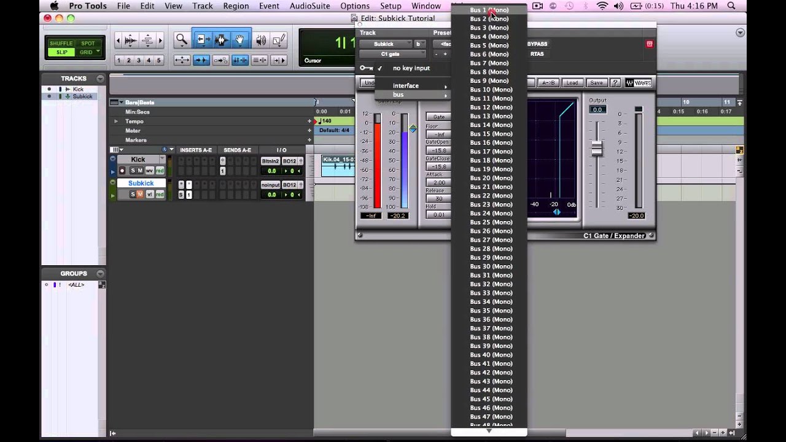Screen dimensions: 786x442
Task: Toggle Tab to Transients icon
Action: pyautogui.click(x=201, y=60)
